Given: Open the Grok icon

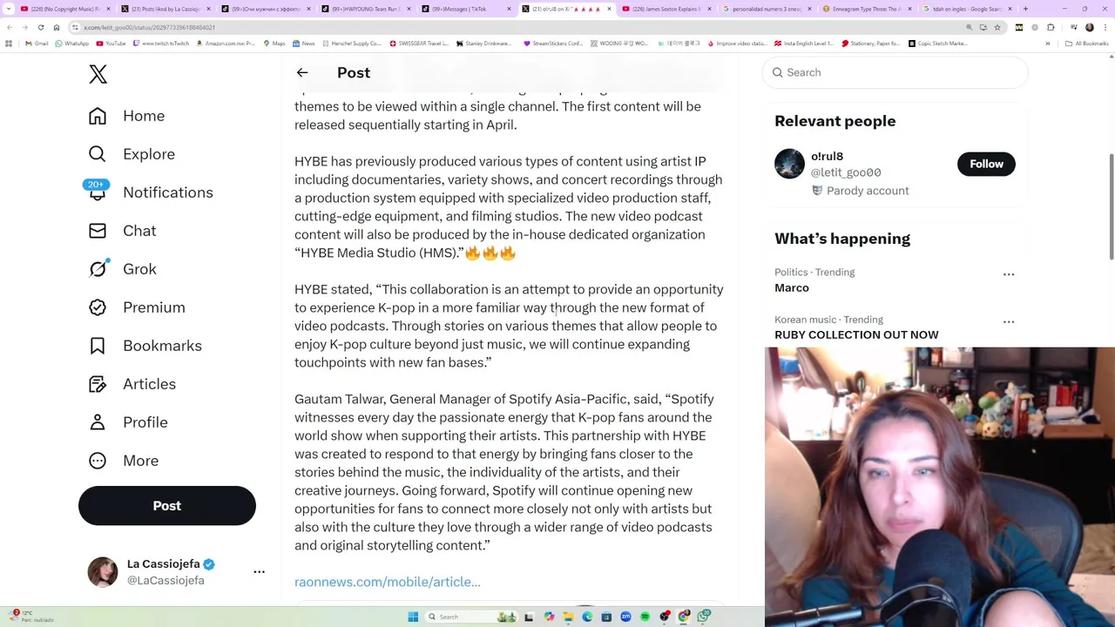Looking at the screenshot, I should point(98,269).
